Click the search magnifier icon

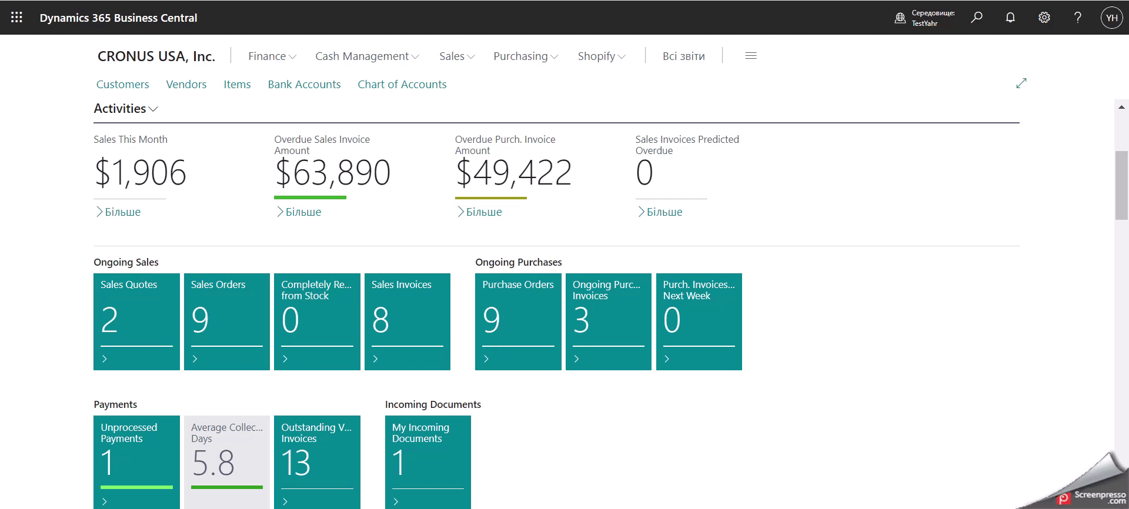pos(977,18)
